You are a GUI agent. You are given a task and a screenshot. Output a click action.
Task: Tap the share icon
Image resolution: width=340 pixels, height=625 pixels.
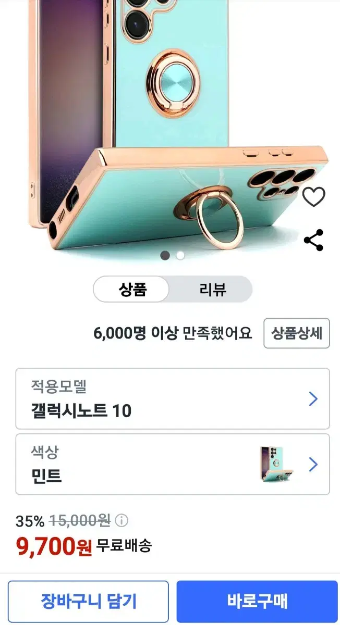point(313,240)
